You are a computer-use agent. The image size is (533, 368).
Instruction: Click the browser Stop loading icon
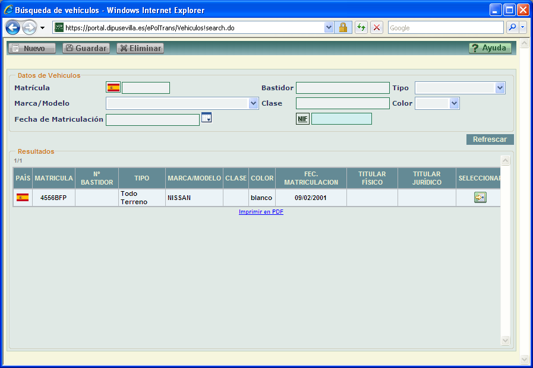tap(377, 27)
